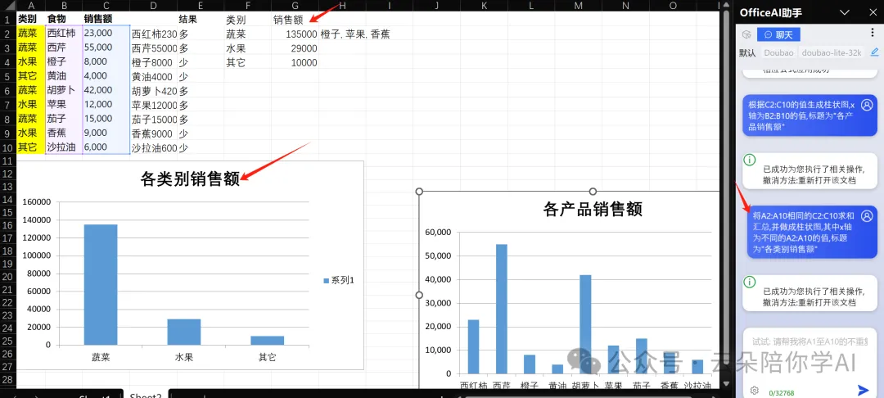Click info icon beside last success reply
This screenshot has width=884, height=398.
(x=750, y=281)
